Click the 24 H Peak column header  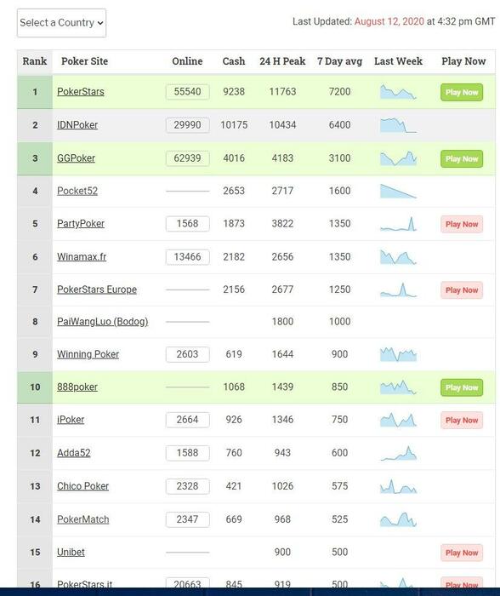pyautogui.click(x=282, y=61)
